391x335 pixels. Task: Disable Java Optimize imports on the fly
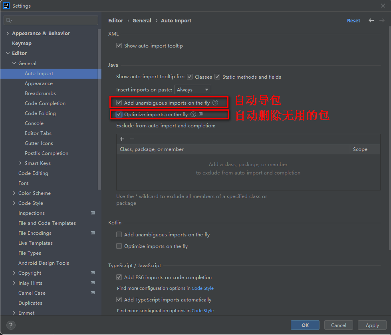coord(119,115)
